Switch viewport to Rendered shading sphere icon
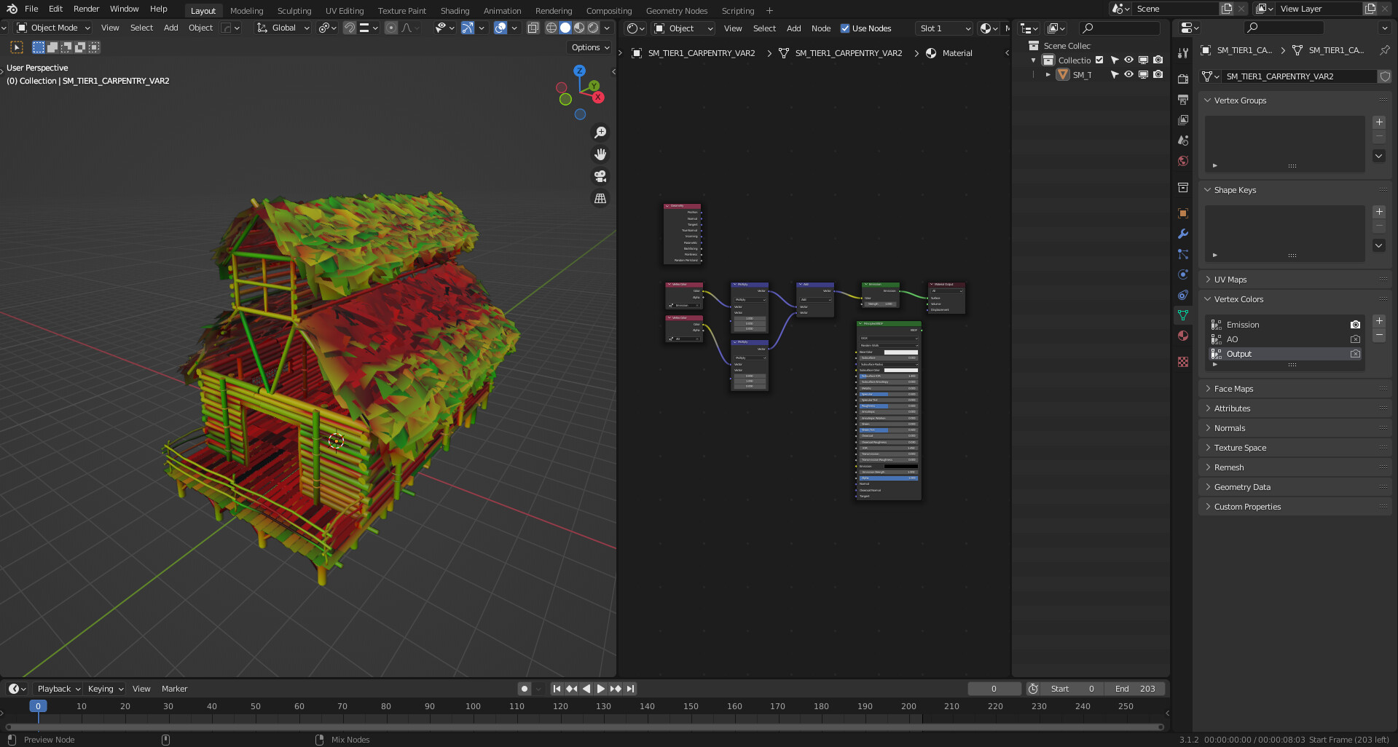This screenshot has width=1398, height=747. [592, 28]
